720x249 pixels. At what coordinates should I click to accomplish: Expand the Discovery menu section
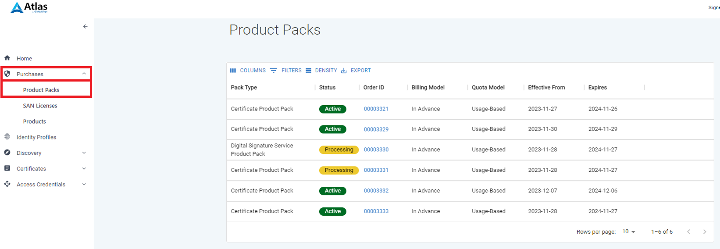(84, 153)
